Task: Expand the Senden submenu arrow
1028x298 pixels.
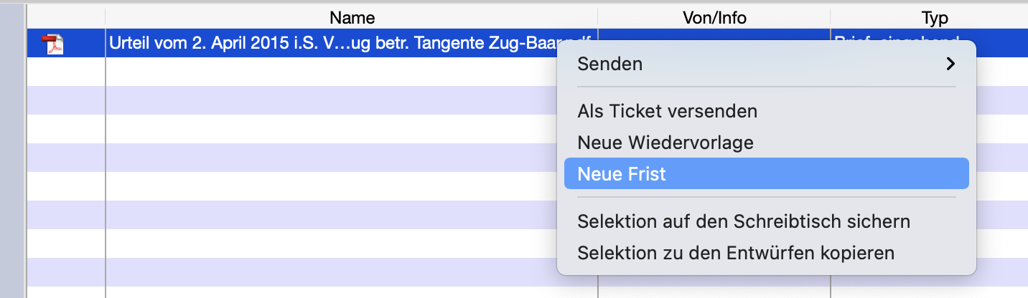Action: 950,64
